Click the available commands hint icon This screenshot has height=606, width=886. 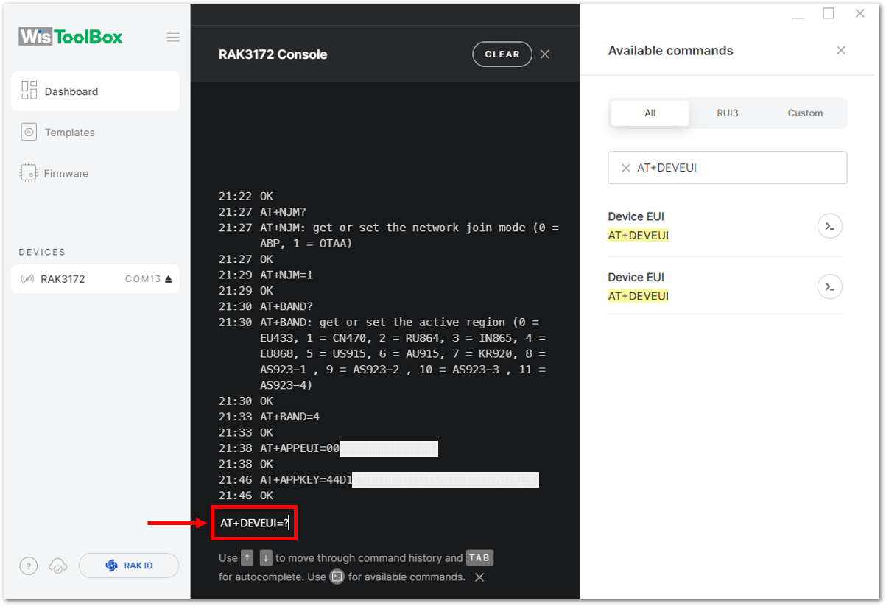pos(337,577)
